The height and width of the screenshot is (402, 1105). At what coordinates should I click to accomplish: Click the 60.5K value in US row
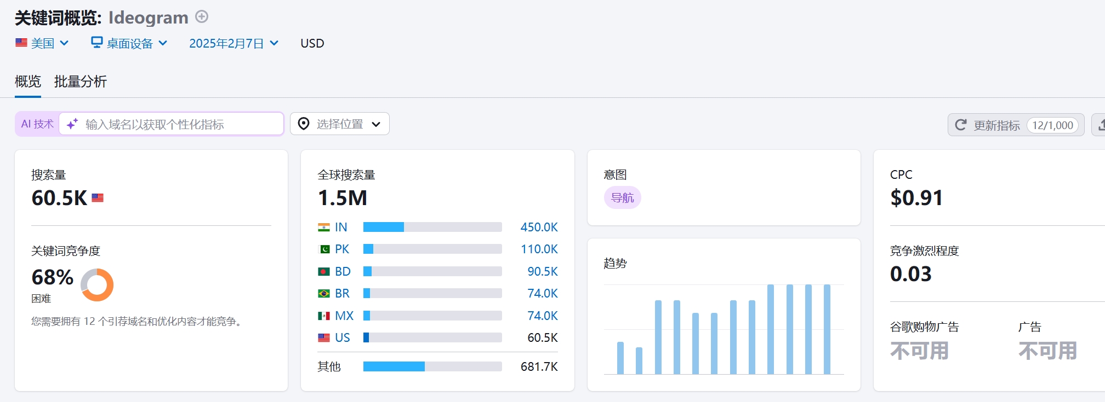pos(543,338)
